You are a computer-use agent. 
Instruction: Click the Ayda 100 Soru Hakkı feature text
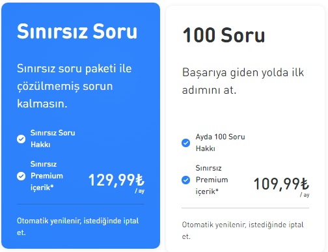point(220,143)
